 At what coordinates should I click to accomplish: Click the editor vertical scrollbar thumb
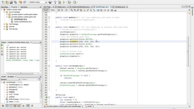[188, 51]
